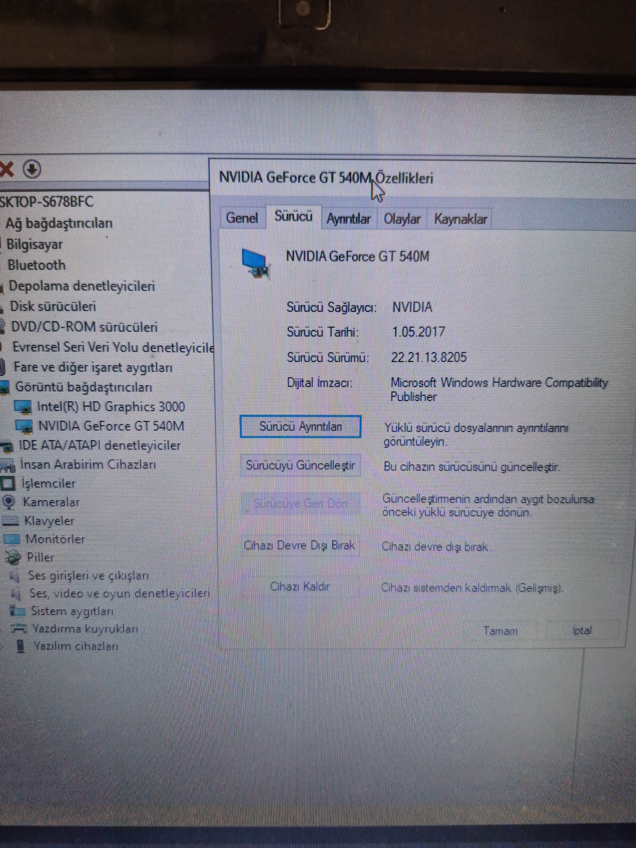636x848 pixels.
Task: Click the Cihazı Devre Dışı Bırak button
Action: click(300, 545)
